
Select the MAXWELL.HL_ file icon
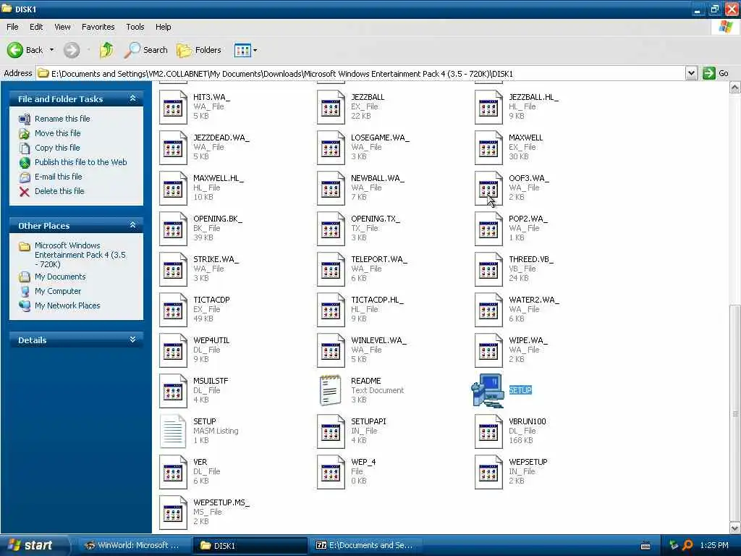coord(173,189)
